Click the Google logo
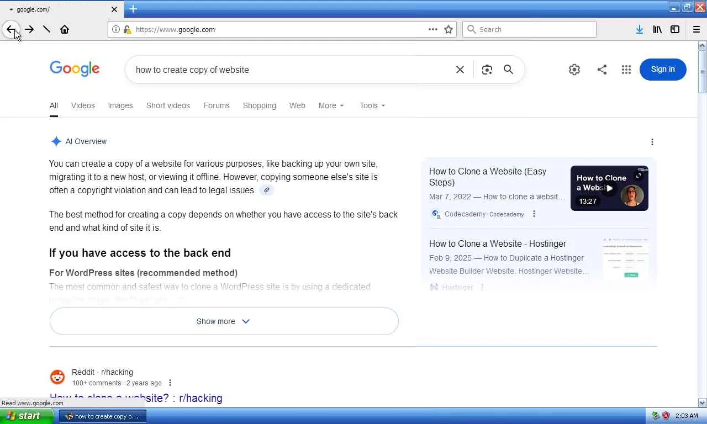This screenshot has width=707, height=424. coord(75,69)
